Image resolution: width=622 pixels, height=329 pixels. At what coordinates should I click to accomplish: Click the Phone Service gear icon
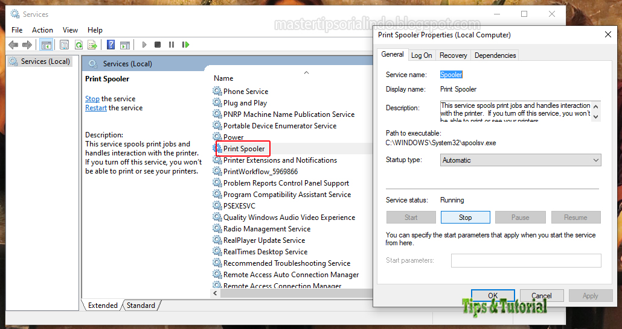coord(217,91)
